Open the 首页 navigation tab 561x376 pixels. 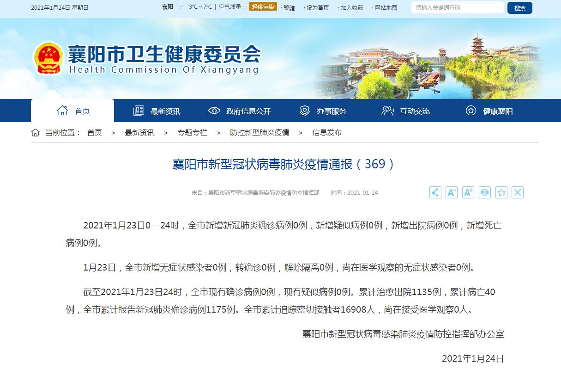click(72, 111)
